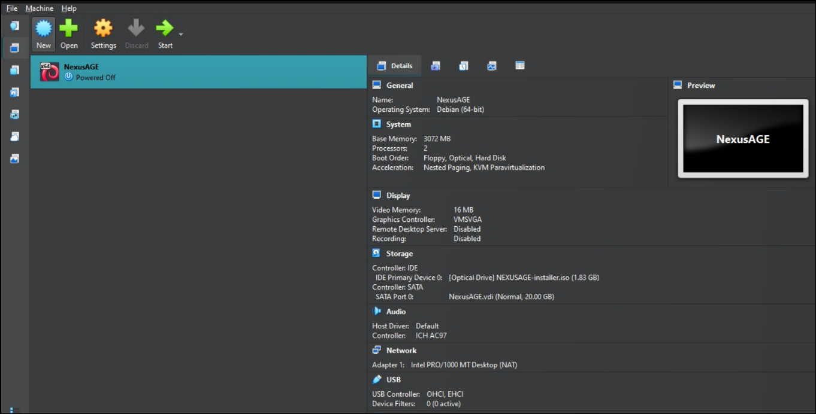Click the System section chip icon
The width and height of the screenshot is (816, 414).
pyautogui.click(x=377, y=124)
